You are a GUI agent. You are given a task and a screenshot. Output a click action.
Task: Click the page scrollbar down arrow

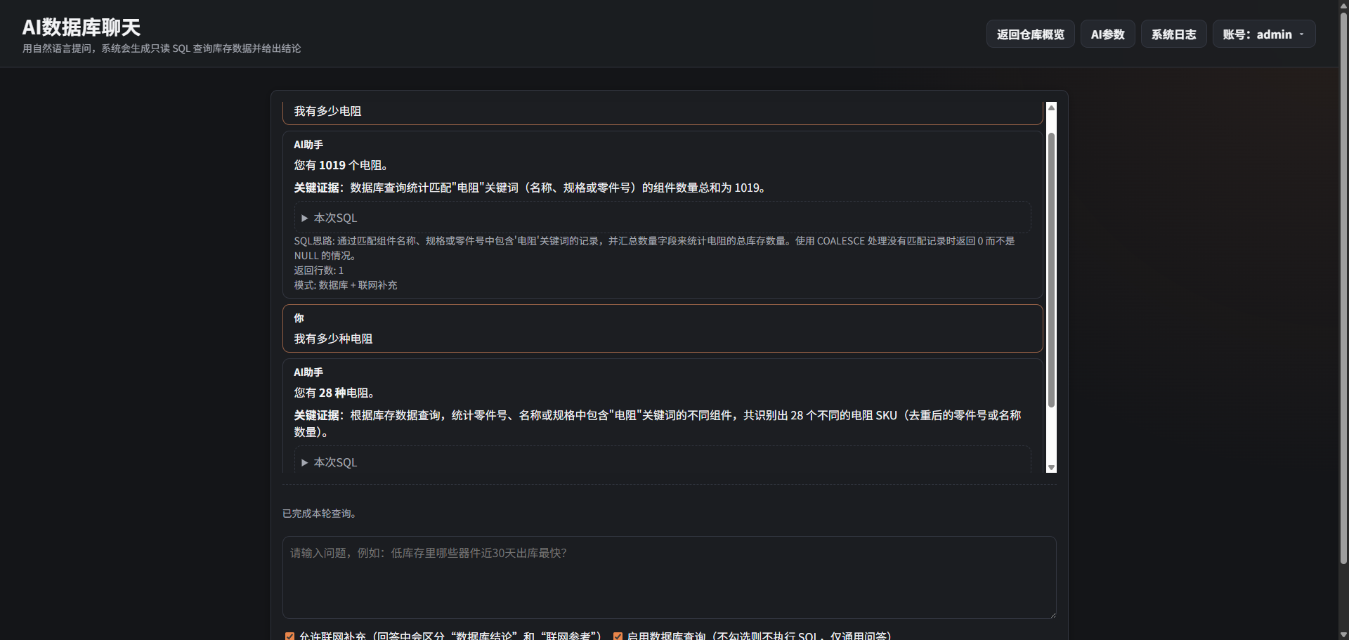[x=1343, y=634]
